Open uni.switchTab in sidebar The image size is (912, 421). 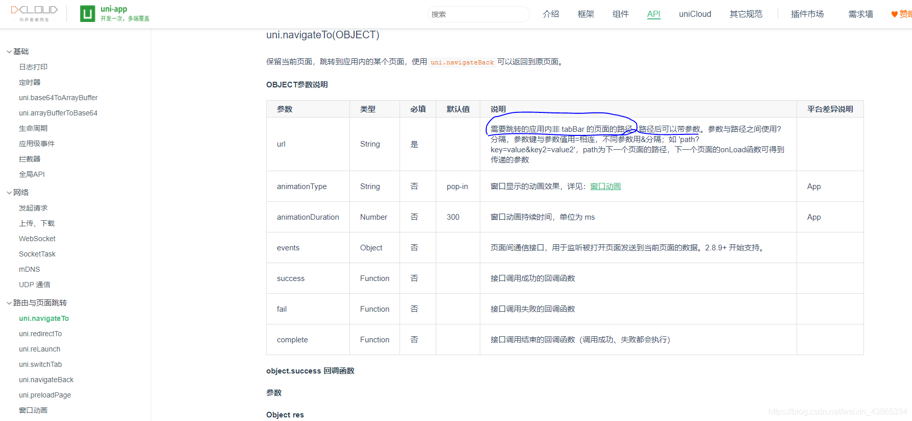pyautogui.click(x=40, y=364)
